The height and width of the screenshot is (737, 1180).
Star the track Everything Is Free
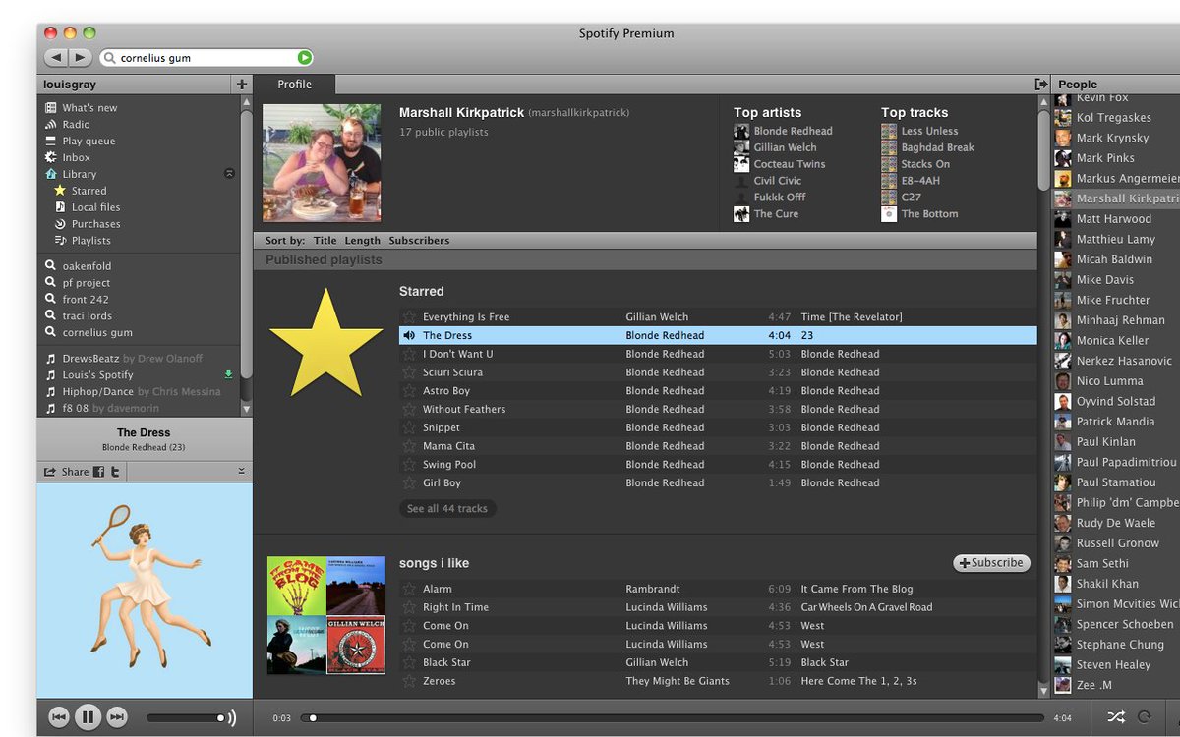coord(409,317)
